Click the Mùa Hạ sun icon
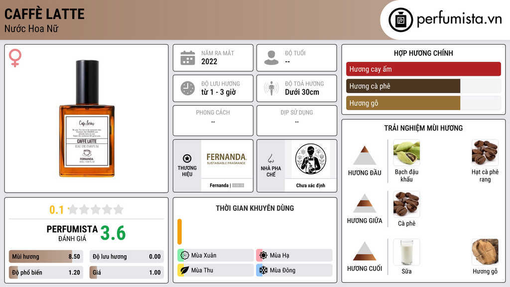This screenshot has height=287, width=510. pos(263,256)
